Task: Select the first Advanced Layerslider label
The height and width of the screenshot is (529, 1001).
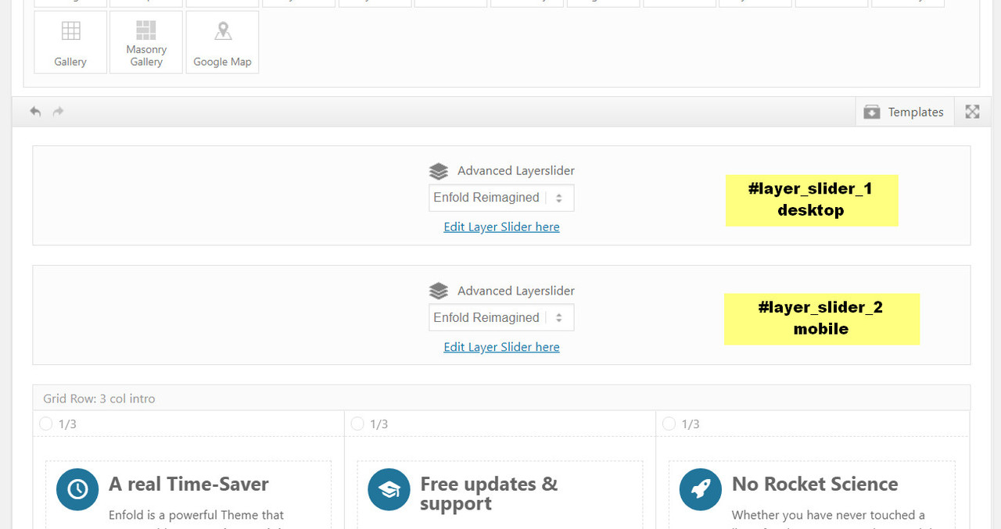Action: coord(516,170)
